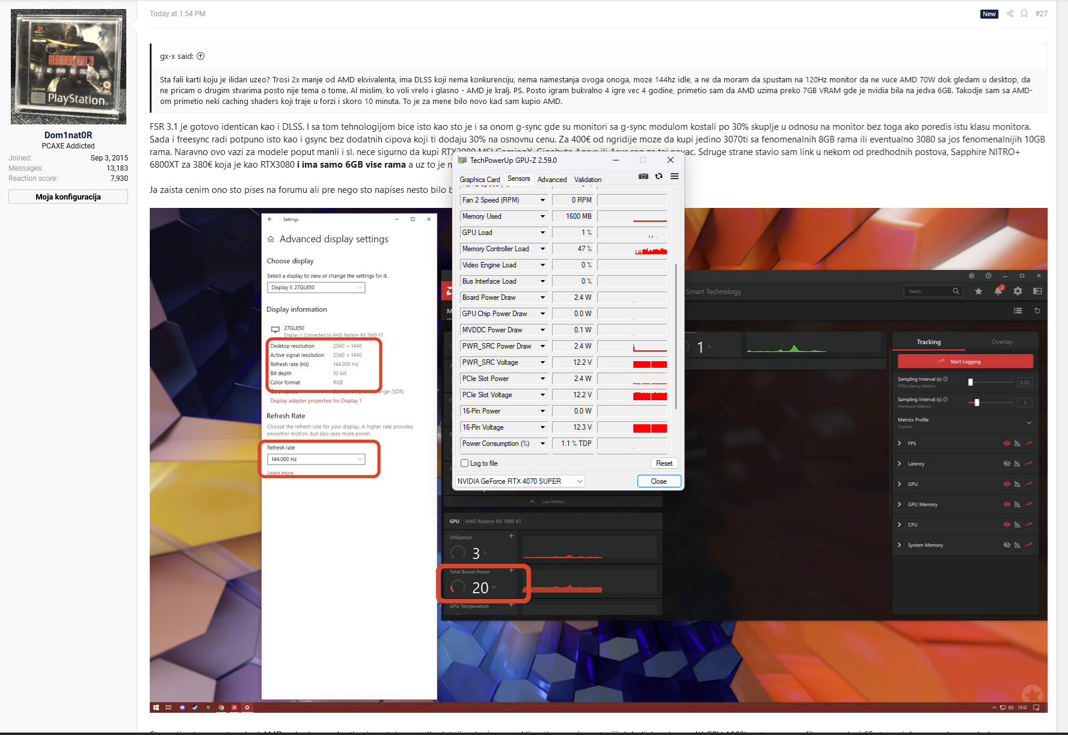Screen dimensions: 1068x735
Task: Open Display adapter properties for Display 1
Action: 316,401
